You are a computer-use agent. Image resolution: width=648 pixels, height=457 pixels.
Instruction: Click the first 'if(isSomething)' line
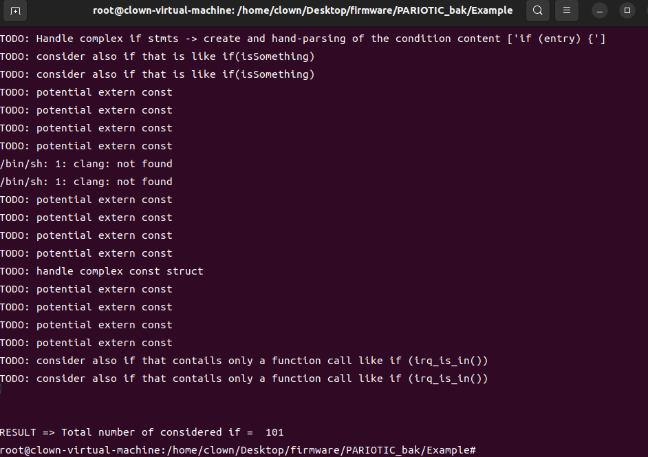[x=157, y=56]
